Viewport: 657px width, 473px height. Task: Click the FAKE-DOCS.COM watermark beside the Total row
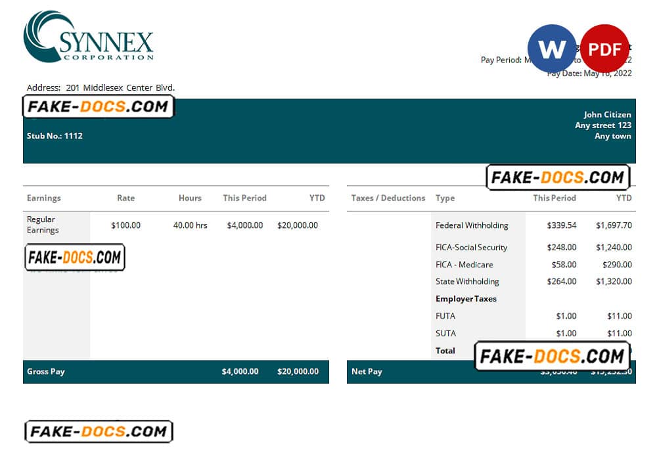coord(552,356)
